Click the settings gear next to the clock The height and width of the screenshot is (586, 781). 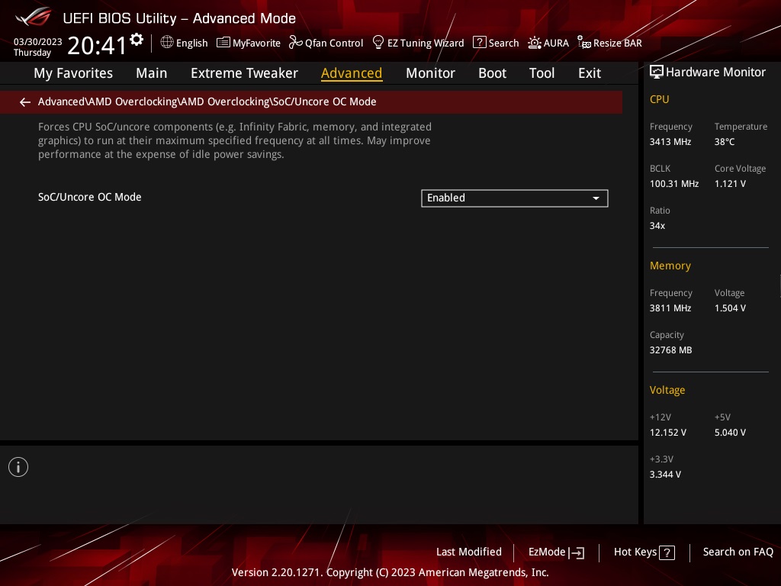137,40
